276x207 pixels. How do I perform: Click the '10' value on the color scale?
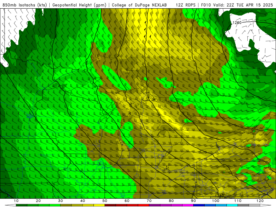point(16,201)
